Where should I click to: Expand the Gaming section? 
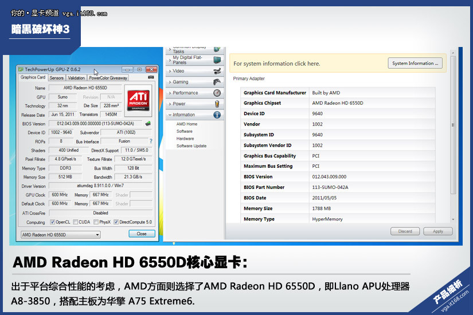(x=194, y=82)
